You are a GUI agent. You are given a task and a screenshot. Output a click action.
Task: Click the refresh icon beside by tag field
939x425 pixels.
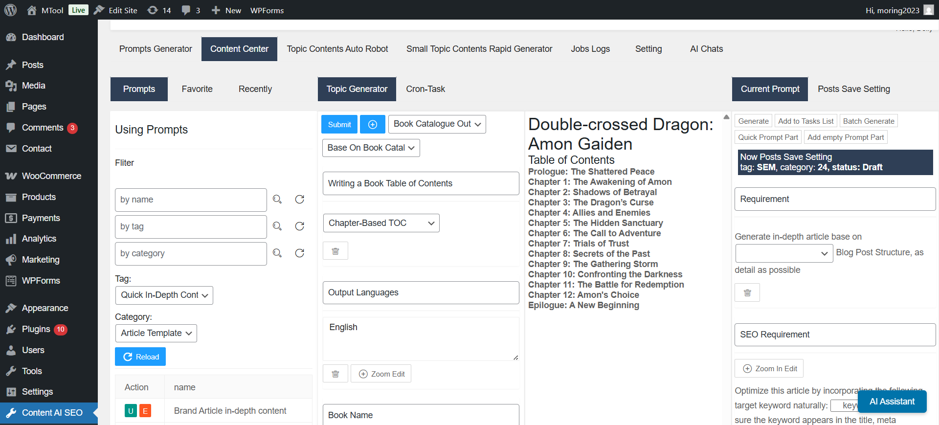300,226
